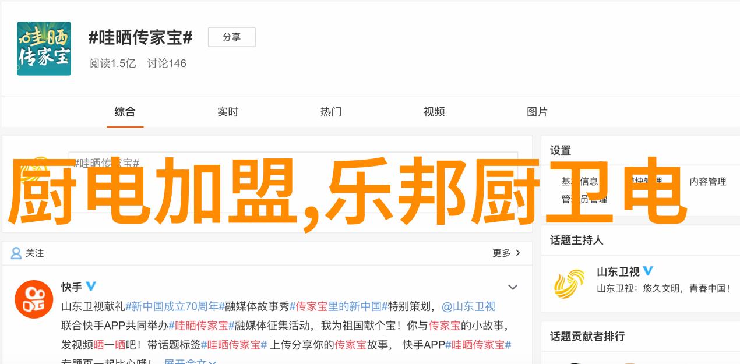
Task: Open the post options dropdown arrow
Action: pos(513,287)
